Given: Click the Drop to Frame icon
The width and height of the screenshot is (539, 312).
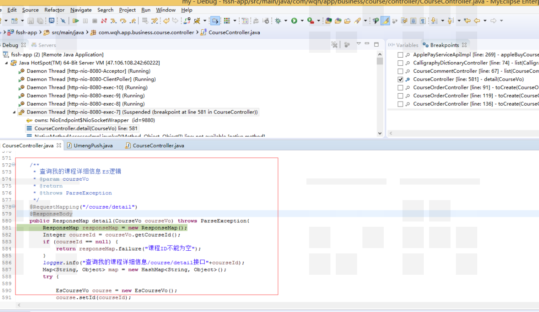Looking at the screenshot, I should tap(145, 20).
